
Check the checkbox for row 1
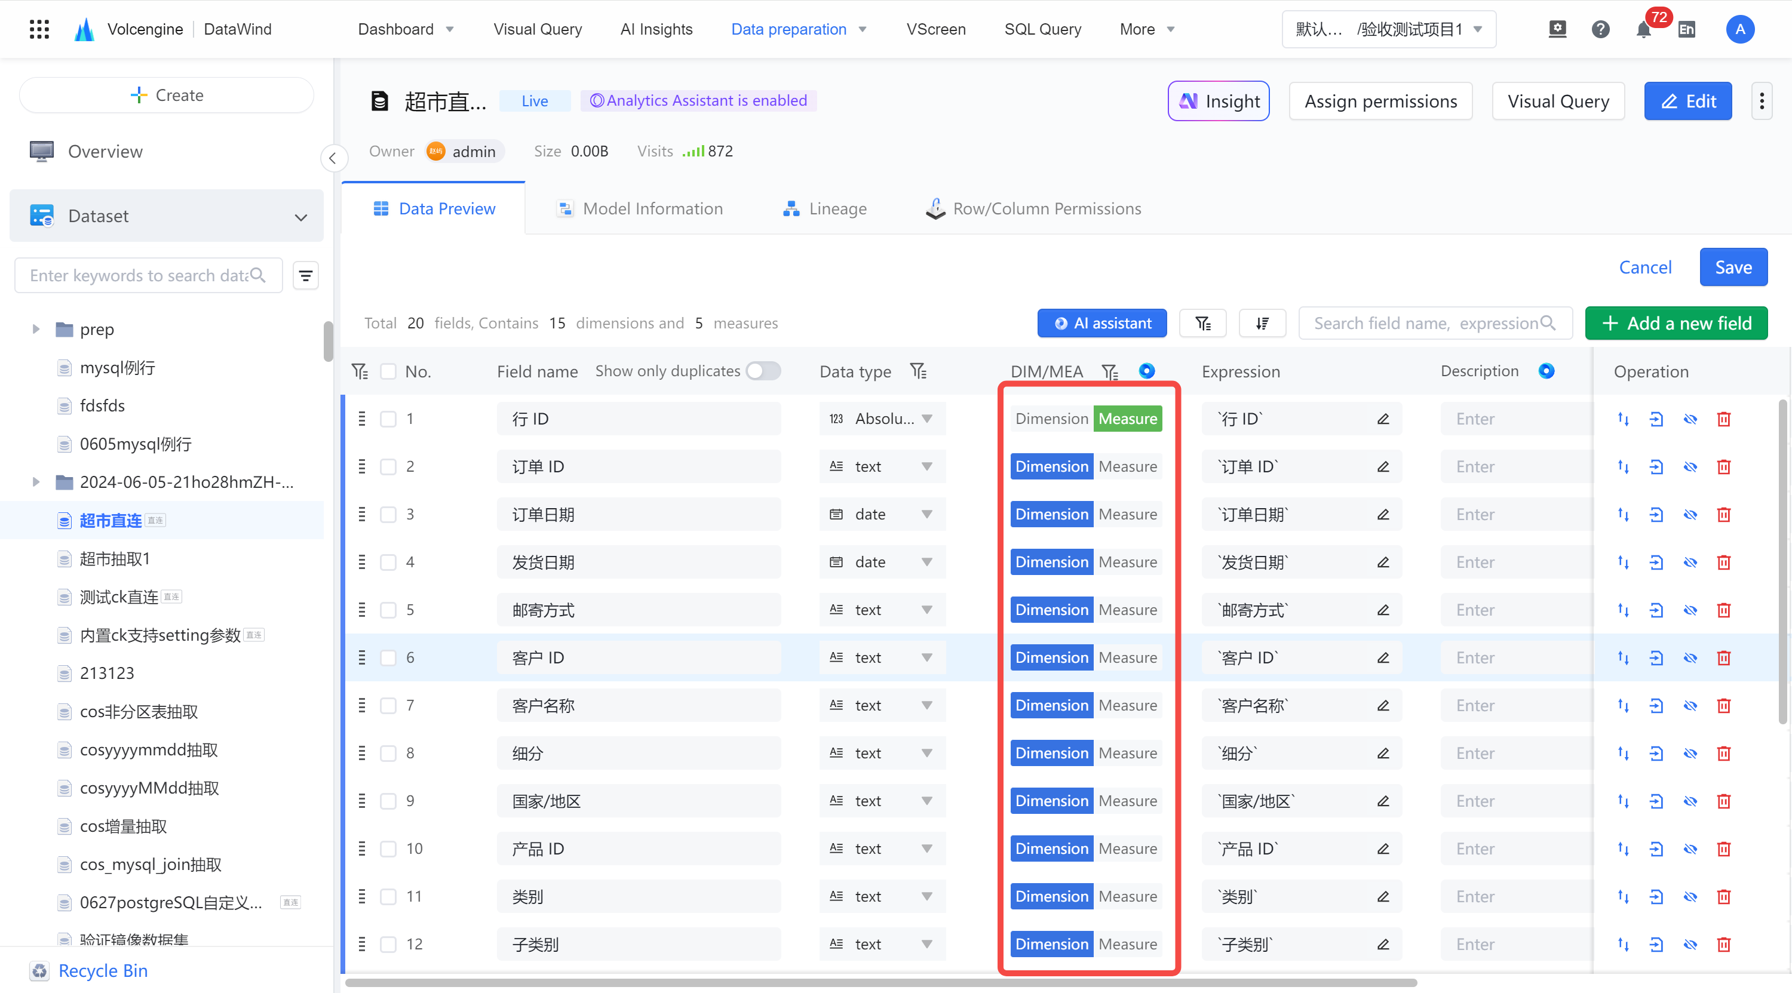[388, 419]
